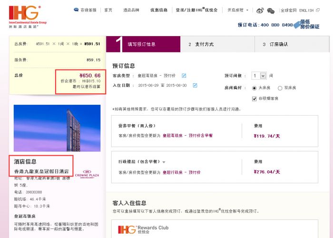Edit check-in date with pencil icon
The height and width of the screenshot is (238, 333).
coord(195,85)
